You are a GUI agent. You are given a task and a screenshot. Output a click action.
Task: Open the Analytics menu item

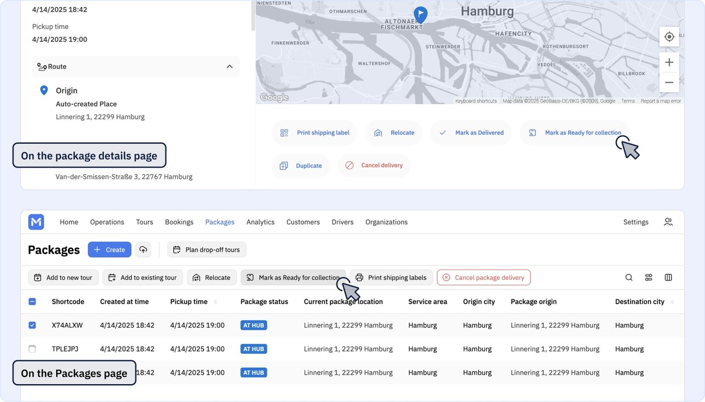click(x=261, y=222)
